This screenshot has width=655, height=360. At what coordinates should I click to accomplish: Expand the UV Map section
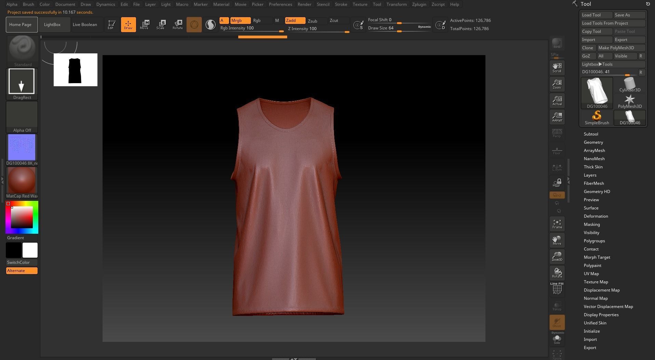point(591,274)
